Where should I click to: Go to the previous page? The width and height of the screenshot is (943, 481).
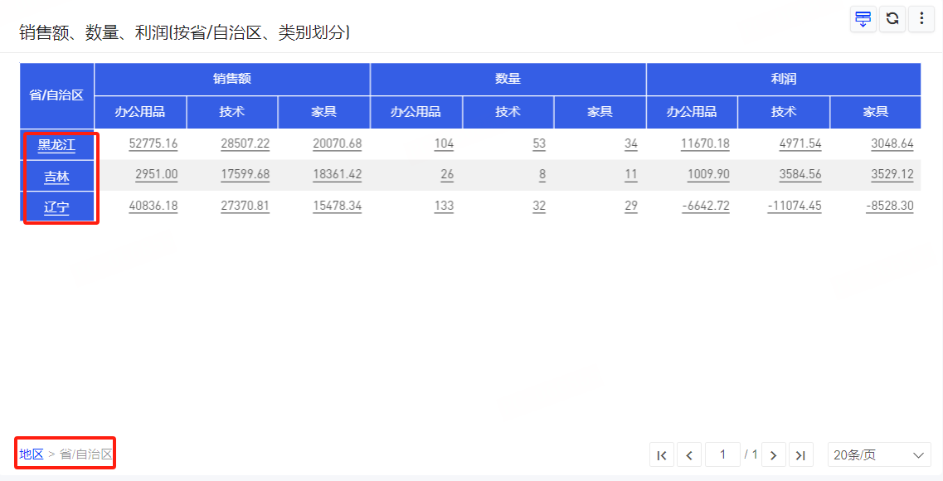689,454
